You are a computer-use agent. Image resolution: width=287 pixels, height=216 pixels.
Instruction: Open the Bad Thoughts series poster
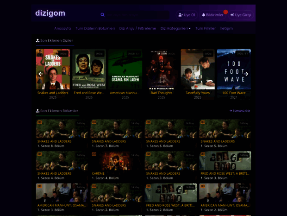161,70
